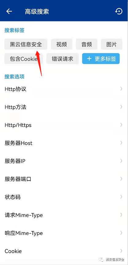128x265 pixels.
Task: Expand the Http/Https chevron arrow
Action: pos(121,125)
